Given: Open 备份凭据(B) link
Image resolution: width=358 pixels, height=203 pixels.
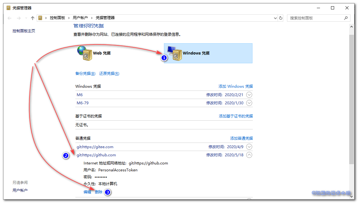Looking at the screenshot, I should (x=85, y=73).
